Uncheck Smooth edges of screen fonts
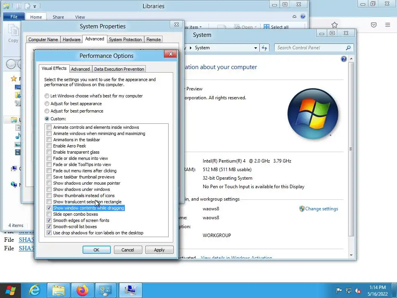Image resolution: width=397 pixels, height=298 pixels. (49, 220)
